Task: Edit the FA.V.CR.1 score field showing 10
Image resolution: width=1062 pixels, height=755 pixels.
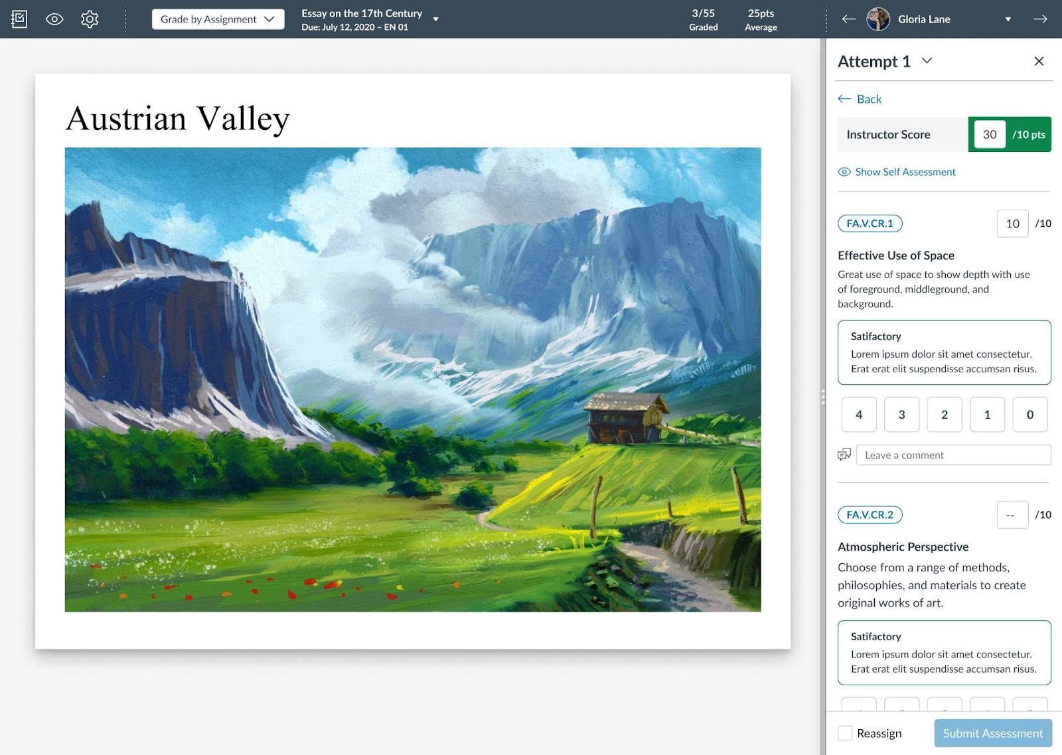Action: [x=1012, y=224]
